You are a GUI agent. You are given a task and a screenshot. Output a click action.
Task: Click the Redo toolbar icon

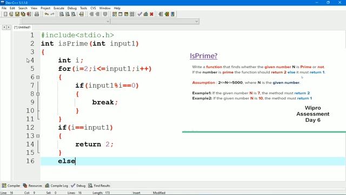click(52, 14)
